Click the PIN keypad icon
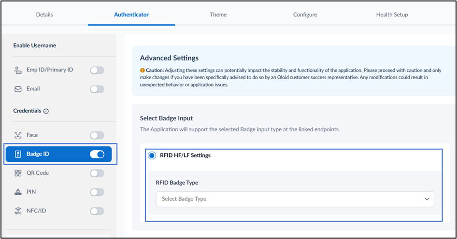The width and height of the screenshot is (457, 239). (18, 192)
